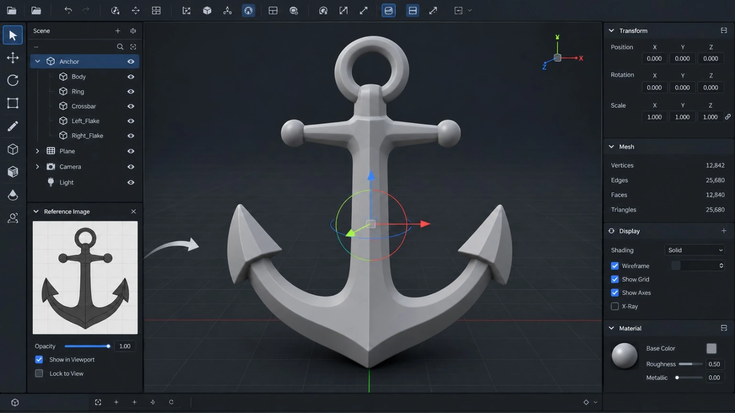Click the Undo arrow in top toolbar
The height and width of the screenshot is (413, 735).
(68, 11)
